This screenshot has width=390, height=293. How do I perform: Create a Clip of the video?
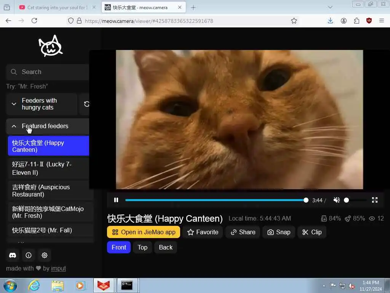pyautogui.click(x=312, y=232)
